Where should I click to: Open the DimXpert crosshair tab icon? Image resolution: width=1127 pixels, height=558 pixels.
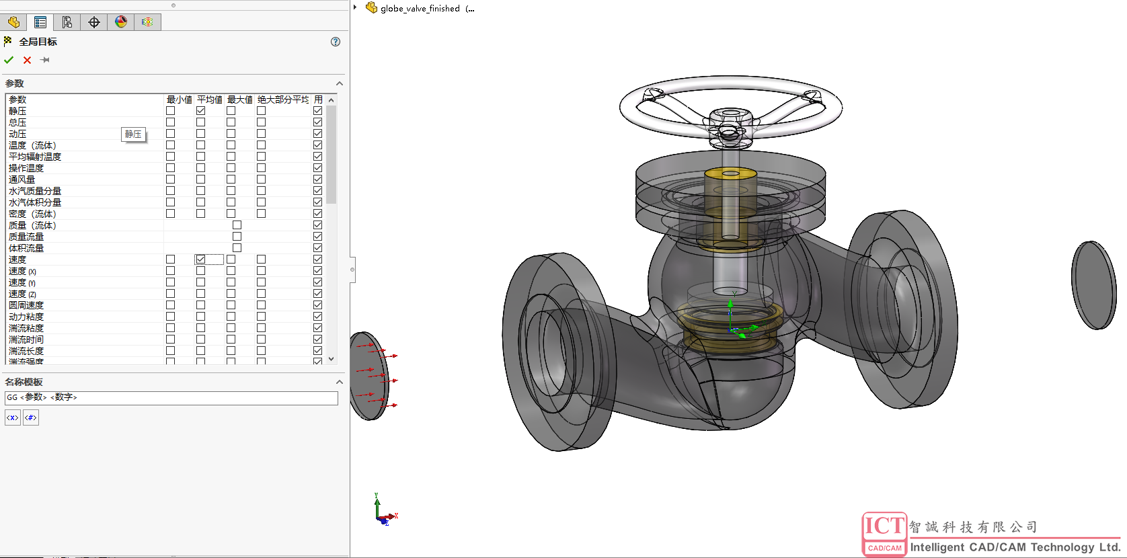pyautogui.click(x=94, y=22)
